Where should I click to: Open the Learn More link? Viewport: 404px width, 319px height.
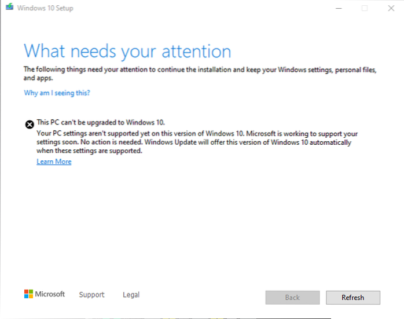pyautogui.click(x=54, y=162)
